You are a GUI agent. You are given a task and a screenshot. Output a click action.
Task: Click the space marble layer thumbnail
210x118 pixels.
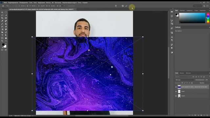tap(179, 87)
